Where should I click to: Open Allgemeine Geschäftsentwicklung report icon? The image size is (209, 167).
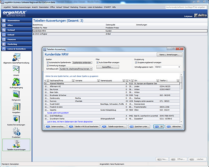pos(16,57)
